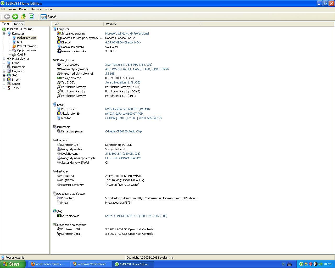Select the Przetaktowanie flame icon

[14, 46]
